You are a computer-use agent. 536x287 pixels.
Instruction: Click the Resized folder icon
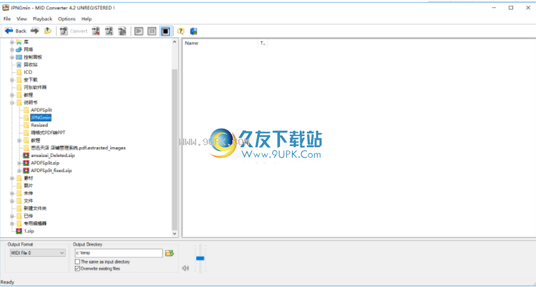[x=26, y=125]
